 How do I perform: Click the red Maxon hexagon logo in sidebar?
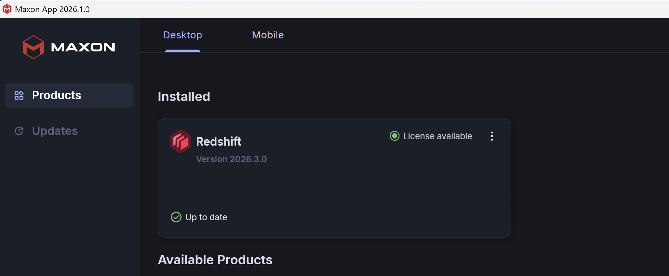click(33, 47)
